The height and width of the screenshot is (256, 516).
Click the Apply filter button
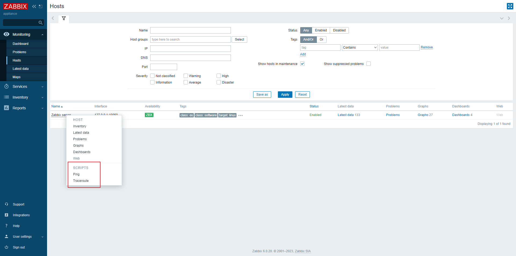pos(285,95)
